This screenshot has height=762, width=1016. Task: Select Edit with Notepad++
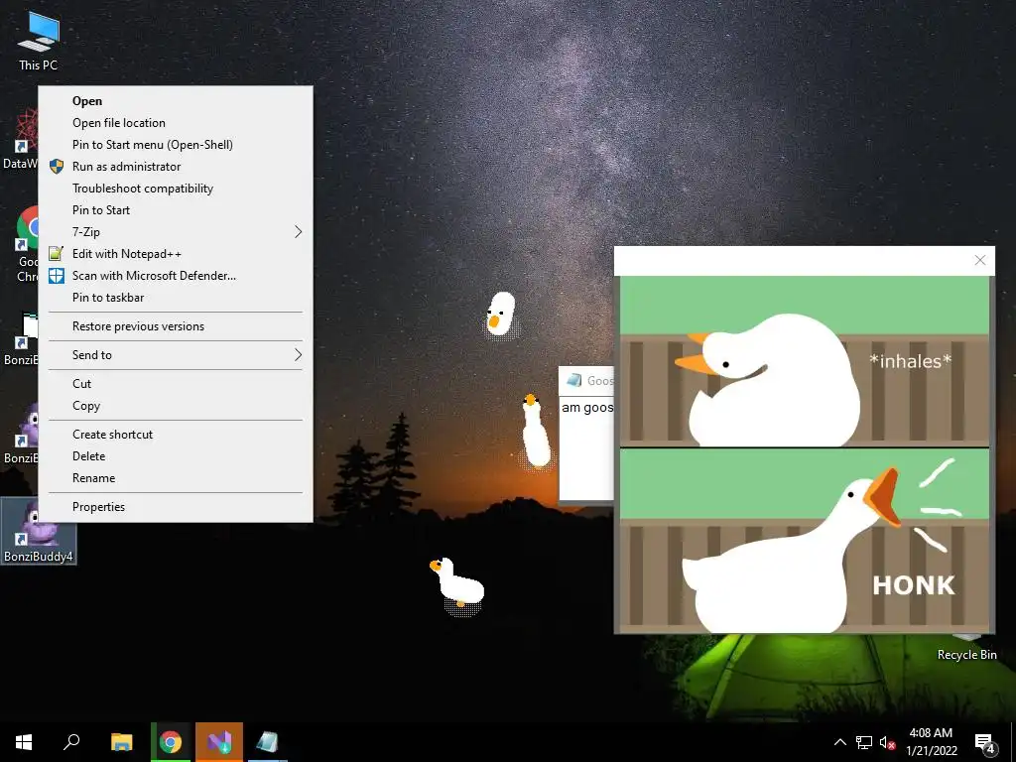[176, 254]
